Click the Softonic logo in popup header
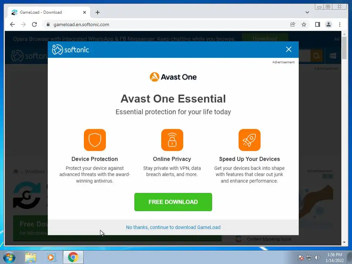352x264 pixels. [x=70, y=49]
